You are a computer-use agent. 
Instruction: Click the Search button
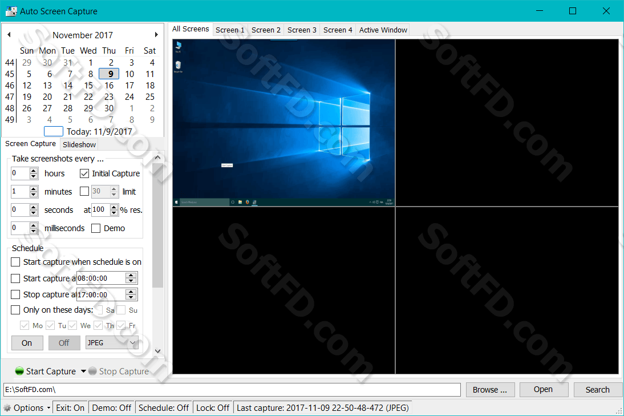[x=597, y=390]
